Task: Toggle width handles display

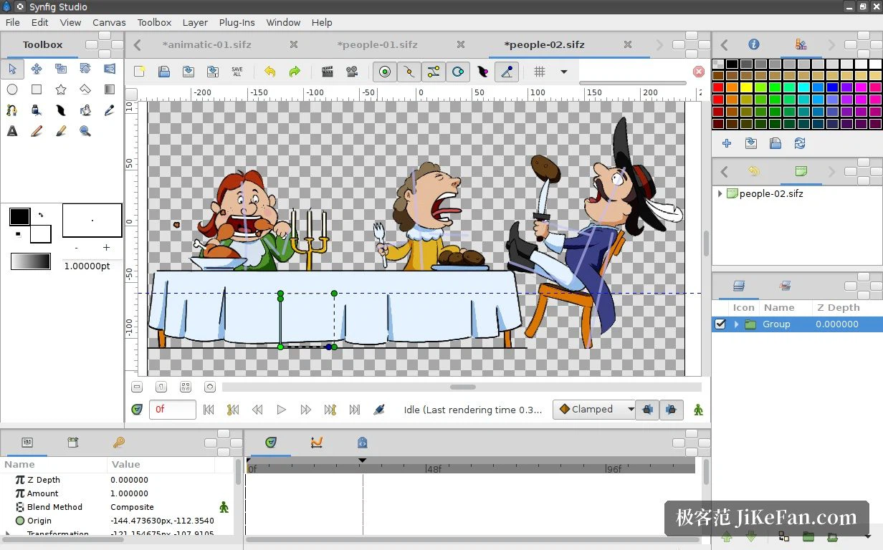Action: point(482,72)
